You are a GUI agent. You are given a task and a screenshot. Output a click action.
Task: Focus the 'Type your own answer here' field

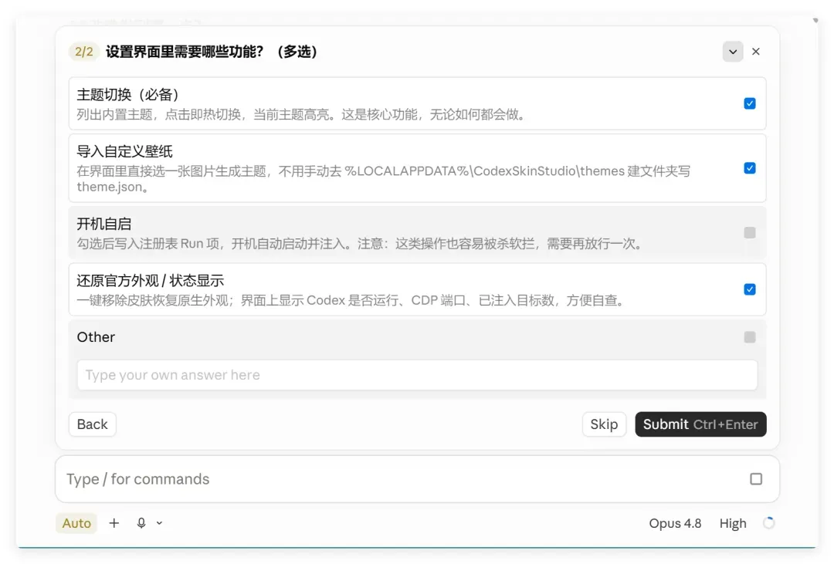coord(417,375)
